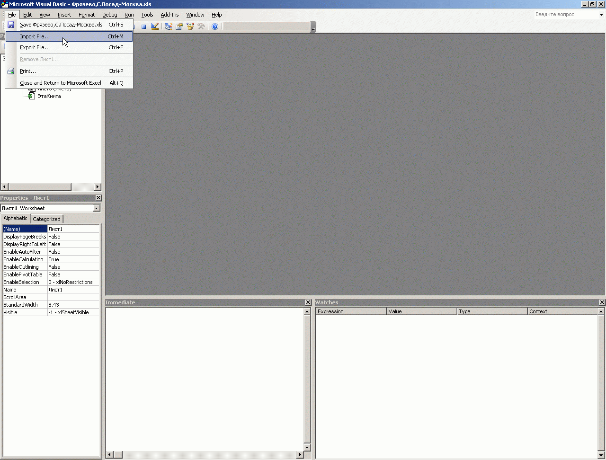Choose Close and Return to Microsoft Excel

[69, 83]
